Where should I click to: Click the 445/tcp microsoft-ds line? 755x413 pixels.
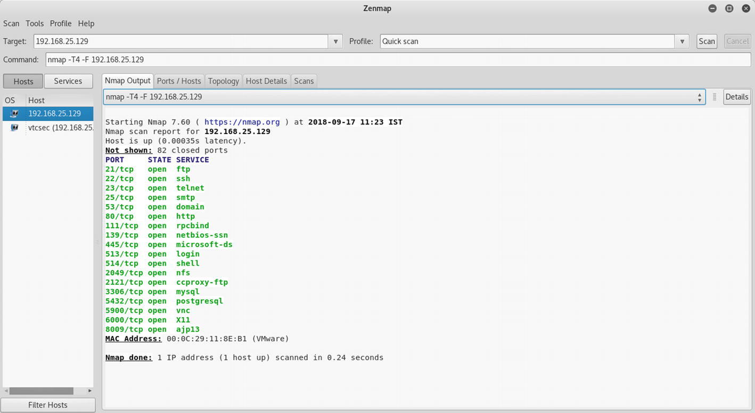pyautogui.click(x=169, y=245)
